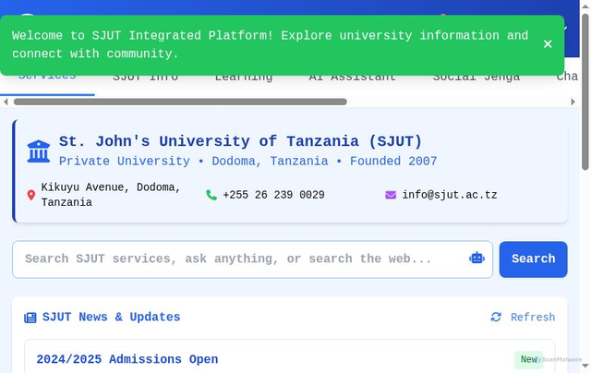This screenshot has width=591, height=373.
Task: Click the Kikuyu Avenue, Dodoma address text
Action: (x=111, y=195)
